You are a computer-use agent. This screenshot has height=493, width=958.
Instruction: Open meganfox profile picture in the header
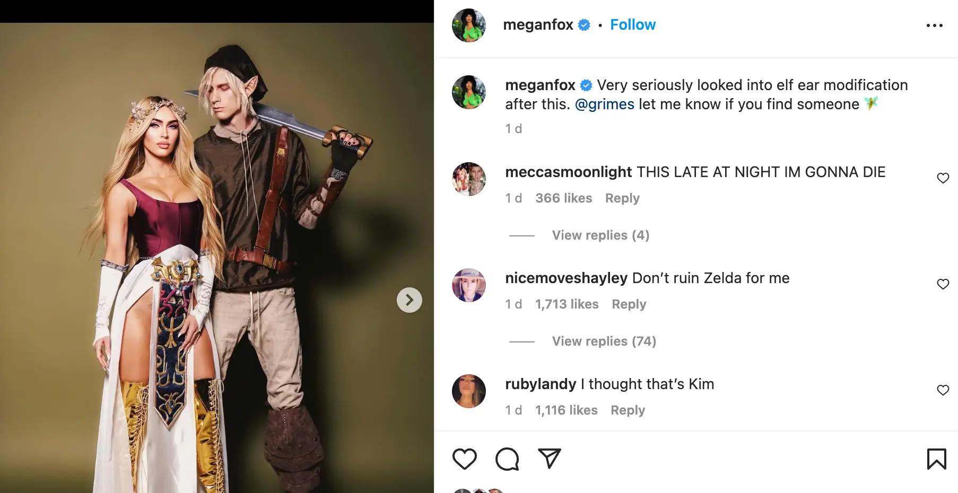[469, 25]
